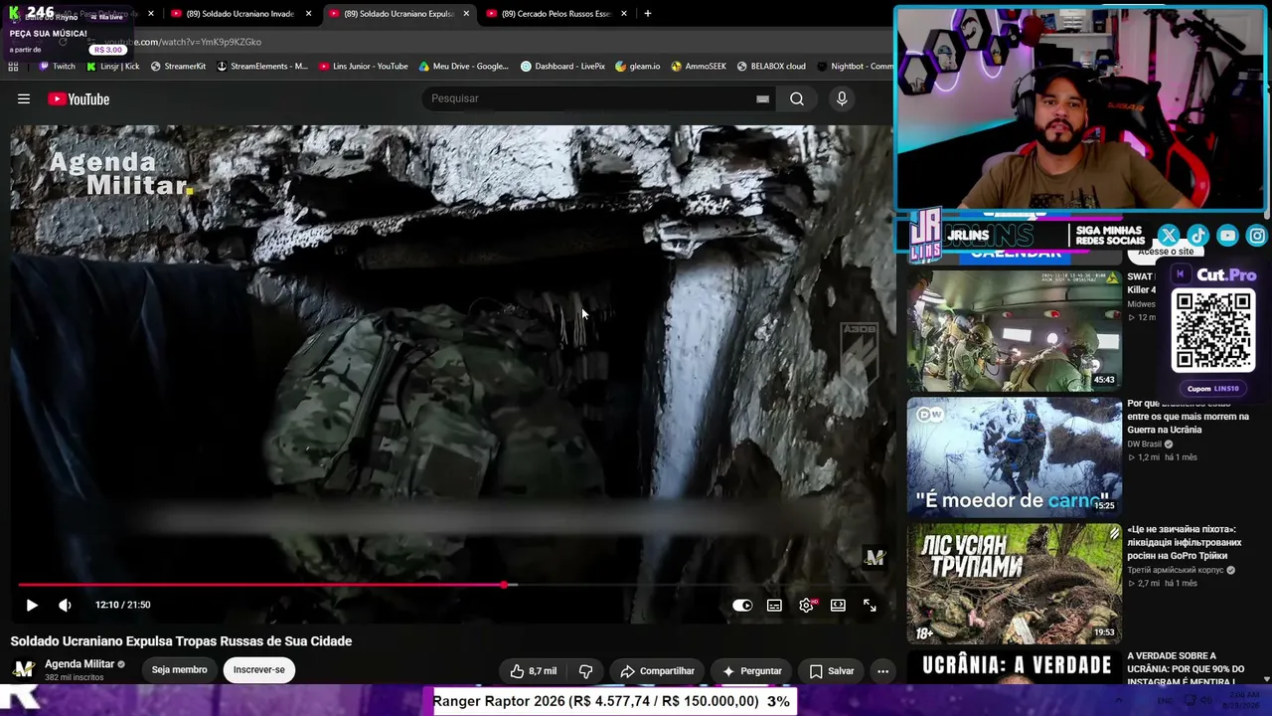Screen dimensions: 1272x716
Task: Open the UCRÂNIA: A VERDADE thumbnail
Action: [x=1014, y=668]
